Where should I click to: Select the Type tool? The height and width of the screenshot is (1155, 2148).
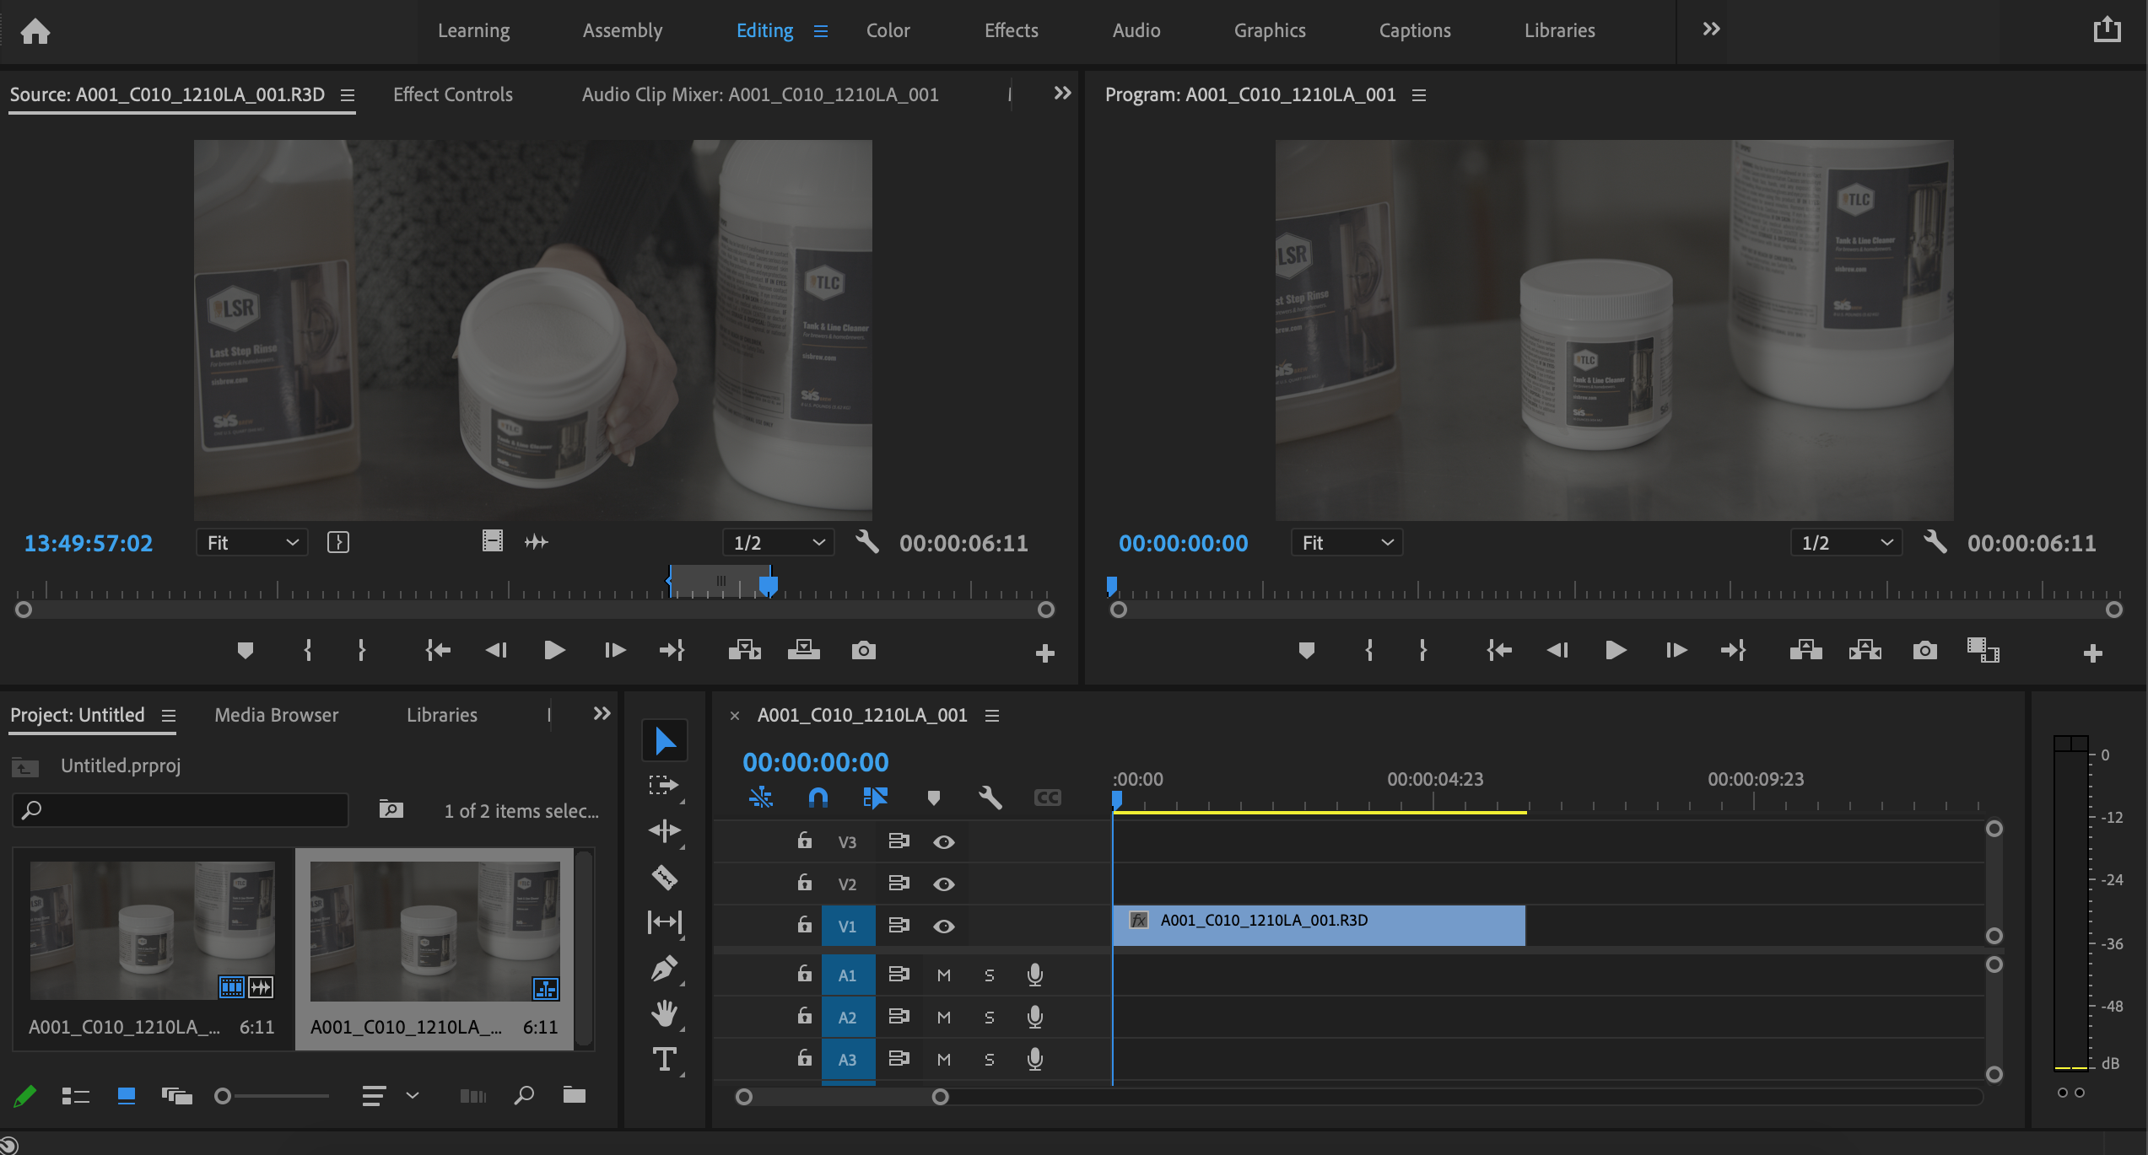point(664,1059)
